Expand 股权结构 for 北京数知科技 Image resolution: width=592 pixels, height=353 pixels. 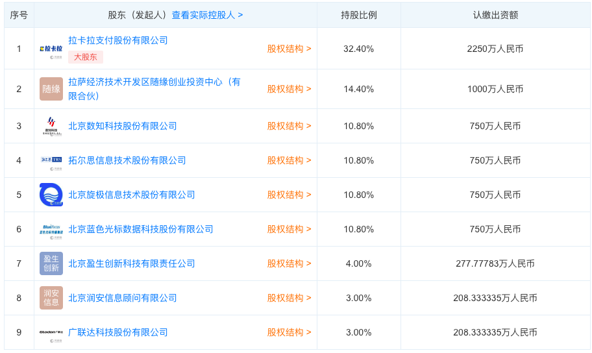click(290, 126)
